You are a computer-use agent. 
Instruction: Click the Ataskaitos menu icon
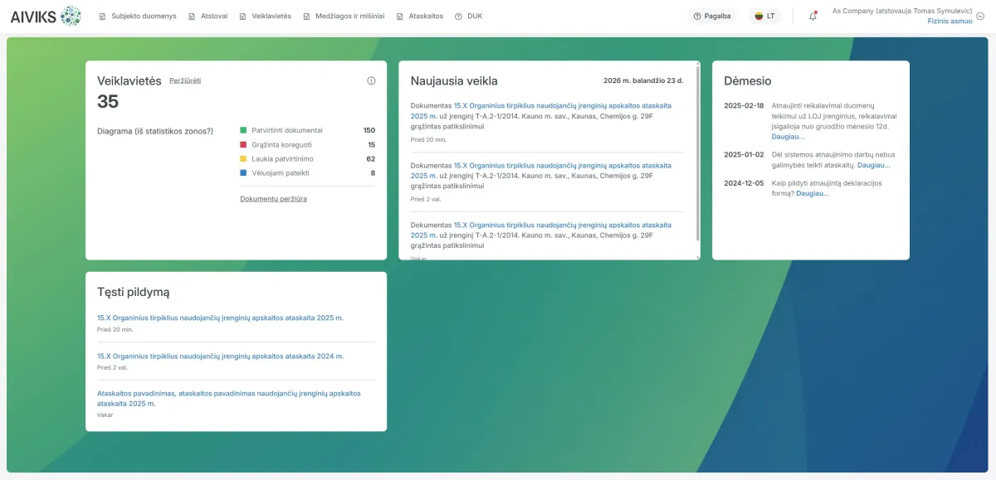click(400, 16)
